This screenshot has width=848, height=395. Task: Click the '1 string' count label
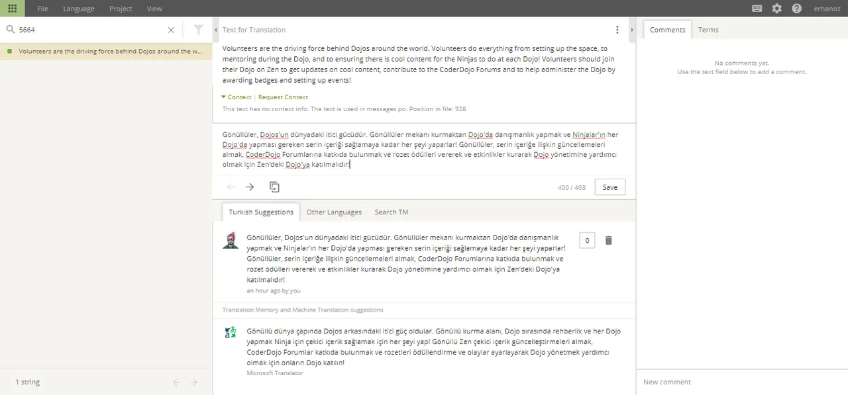[x=28, y=382]
